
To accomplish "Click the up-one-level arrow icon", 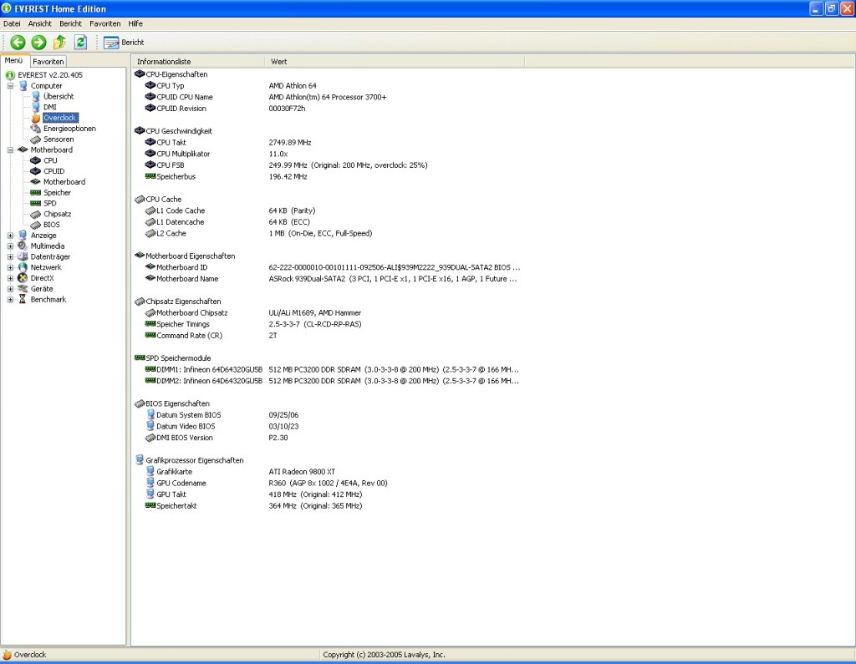I will tap(59, 42).
